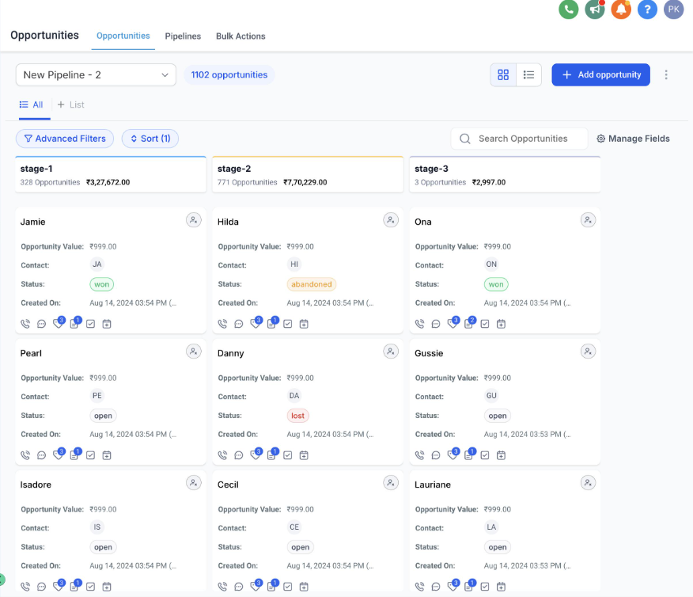693x597 pixels.
Task: Open the calendar appointment icon on Gussie card
Action: pos(501,455)
